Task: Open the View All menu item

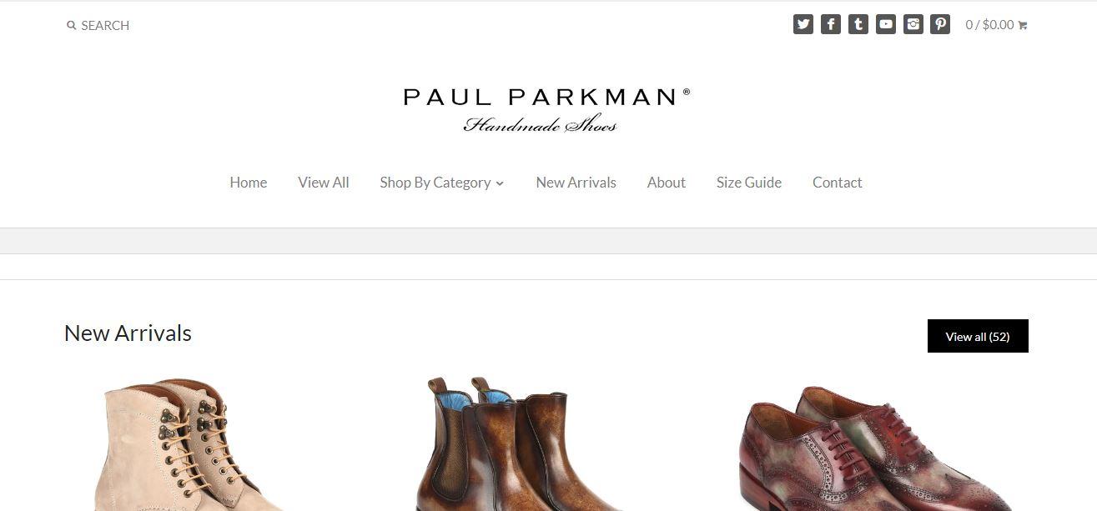Action: click(324, 183)
